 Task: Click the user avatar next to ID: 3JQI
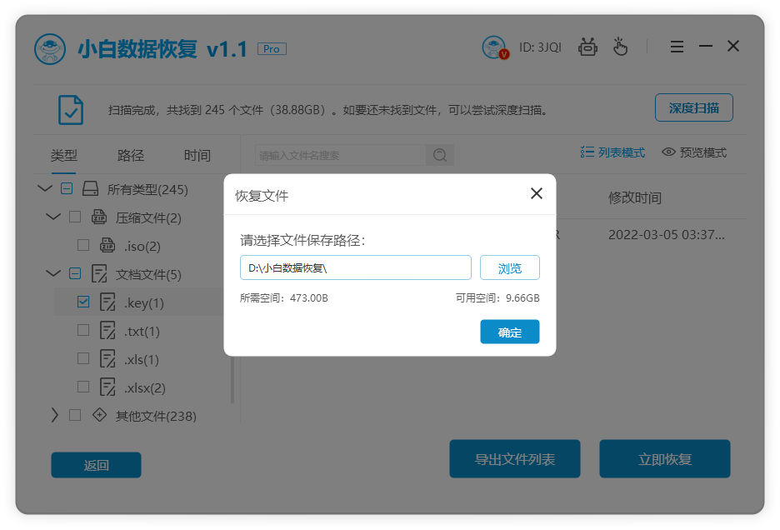pyautogui.click(x=495, y=47)
